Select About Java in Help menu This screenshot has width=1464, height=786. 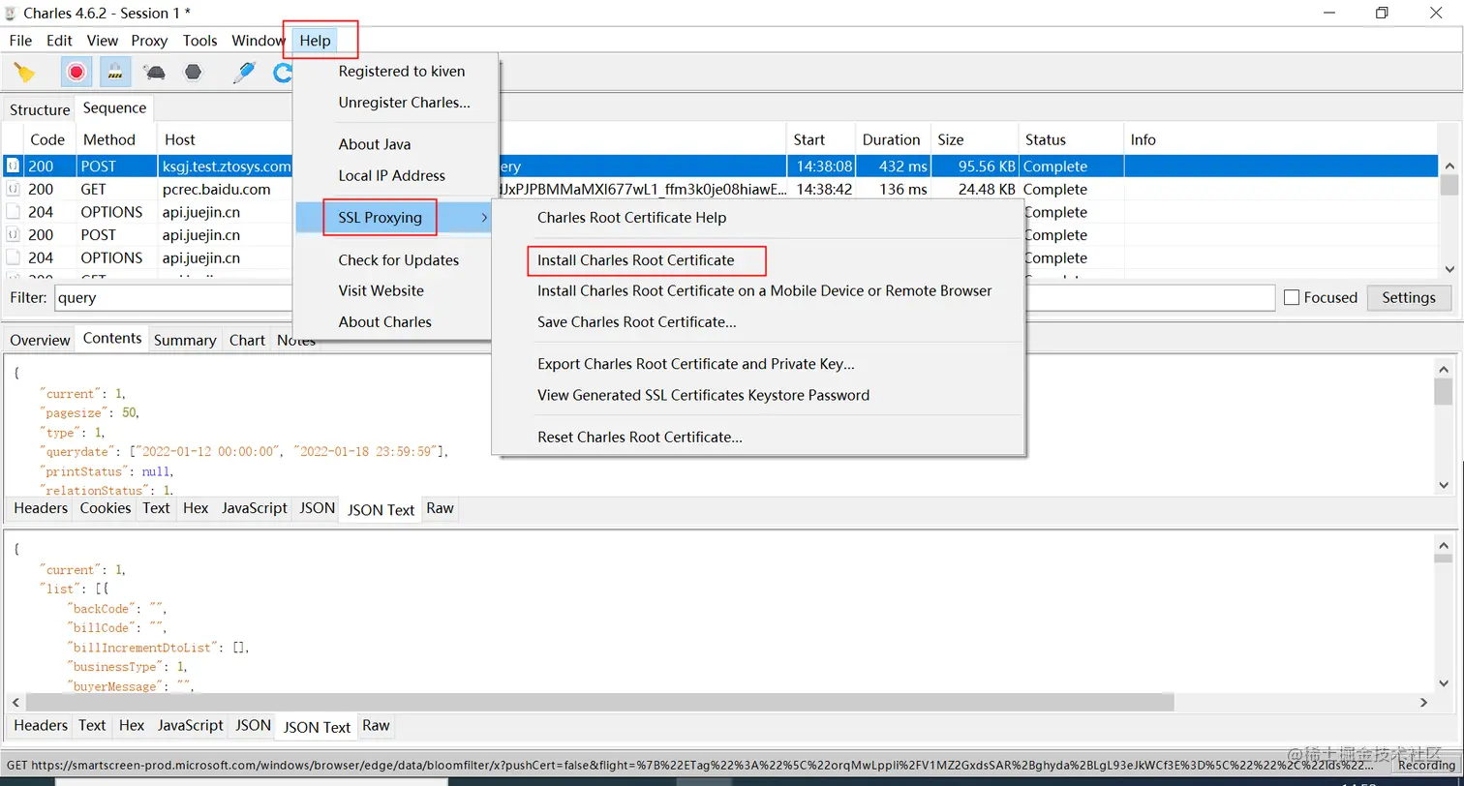tap(375, 144)
